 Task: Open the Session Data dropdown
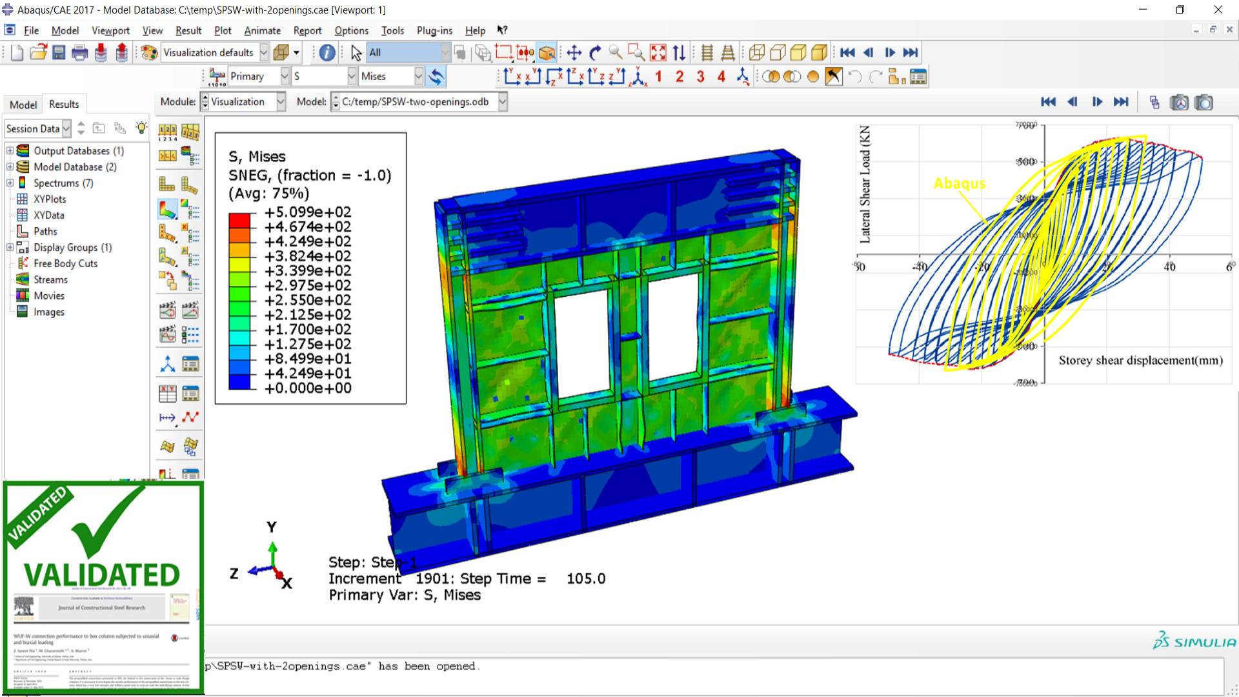pyautogui.click(x=38, y=128)
